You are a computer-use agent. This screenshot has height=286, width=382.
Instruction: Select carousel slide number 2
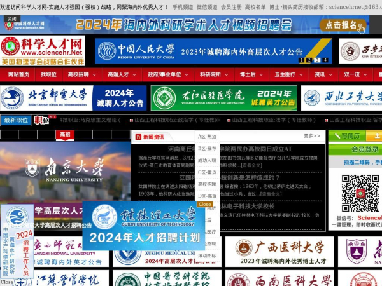click(309, 60)
